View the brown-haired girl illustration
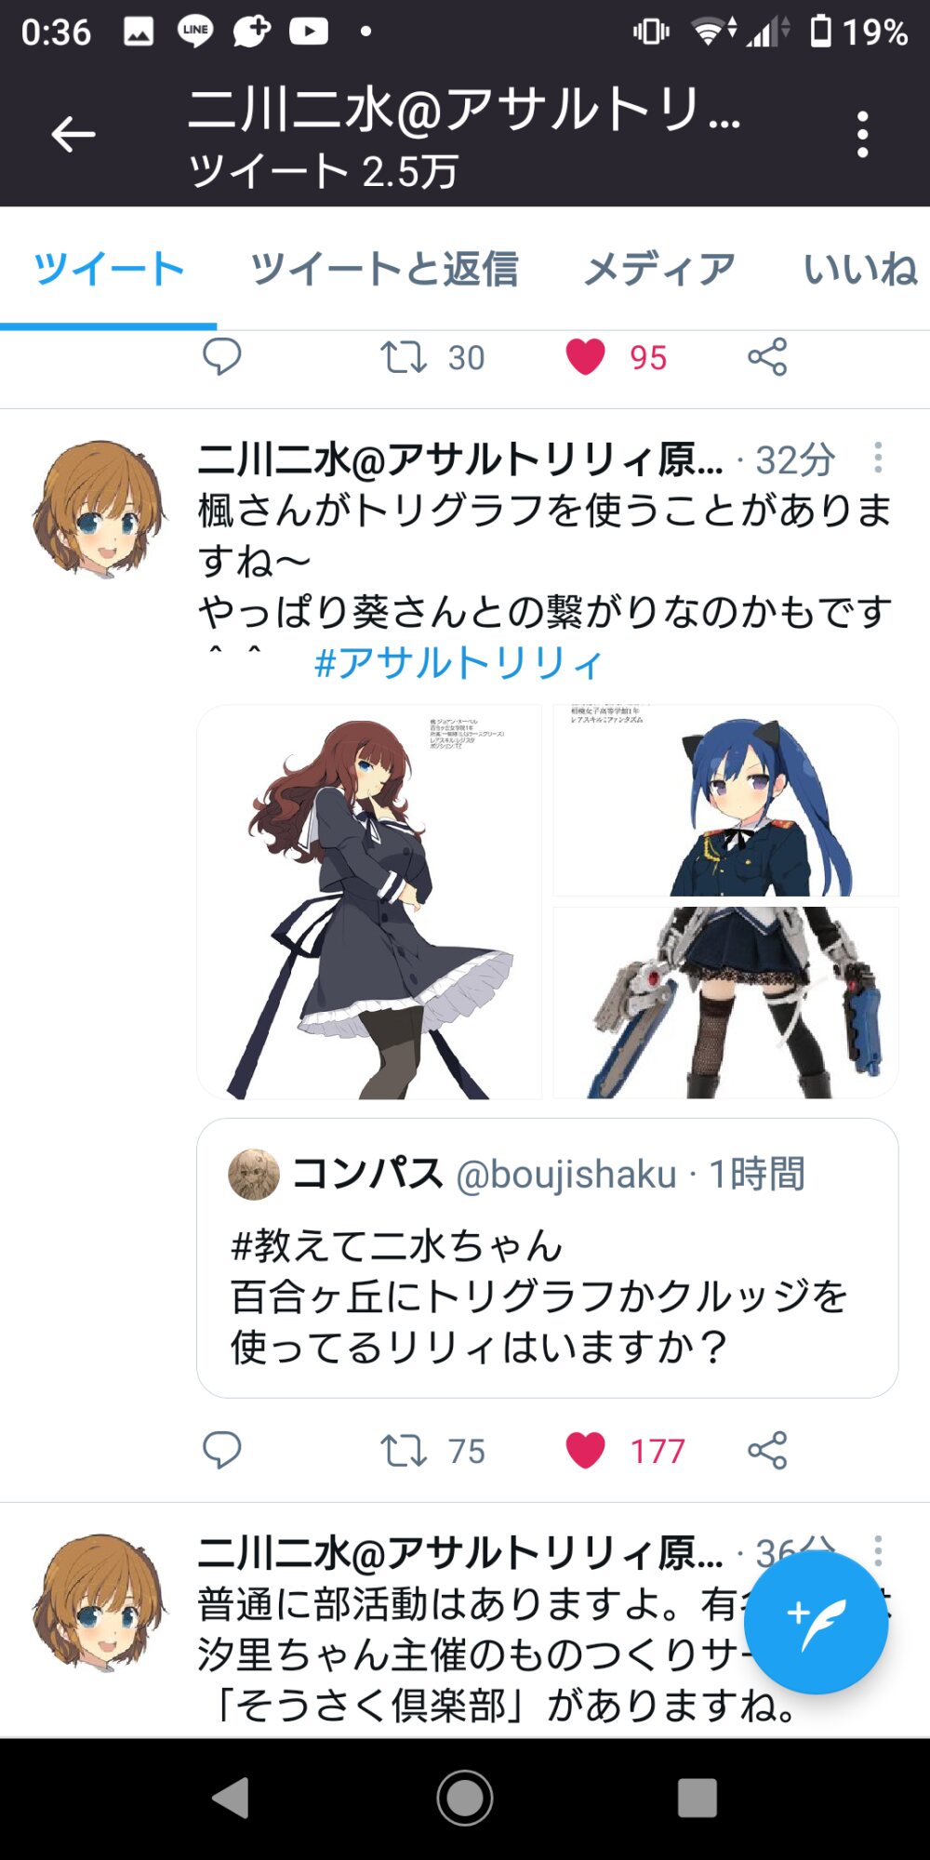Screen dimensions: 930x1860 (x=369, y=902)
